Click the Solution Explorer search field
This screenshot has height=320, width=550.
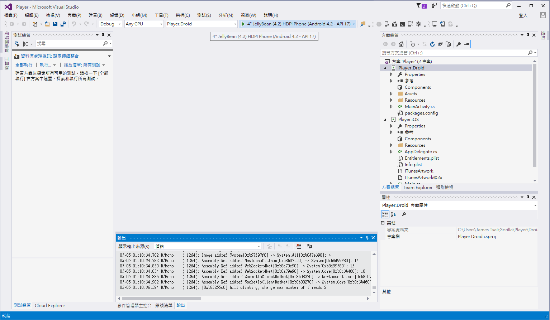(x=459, y=53)
